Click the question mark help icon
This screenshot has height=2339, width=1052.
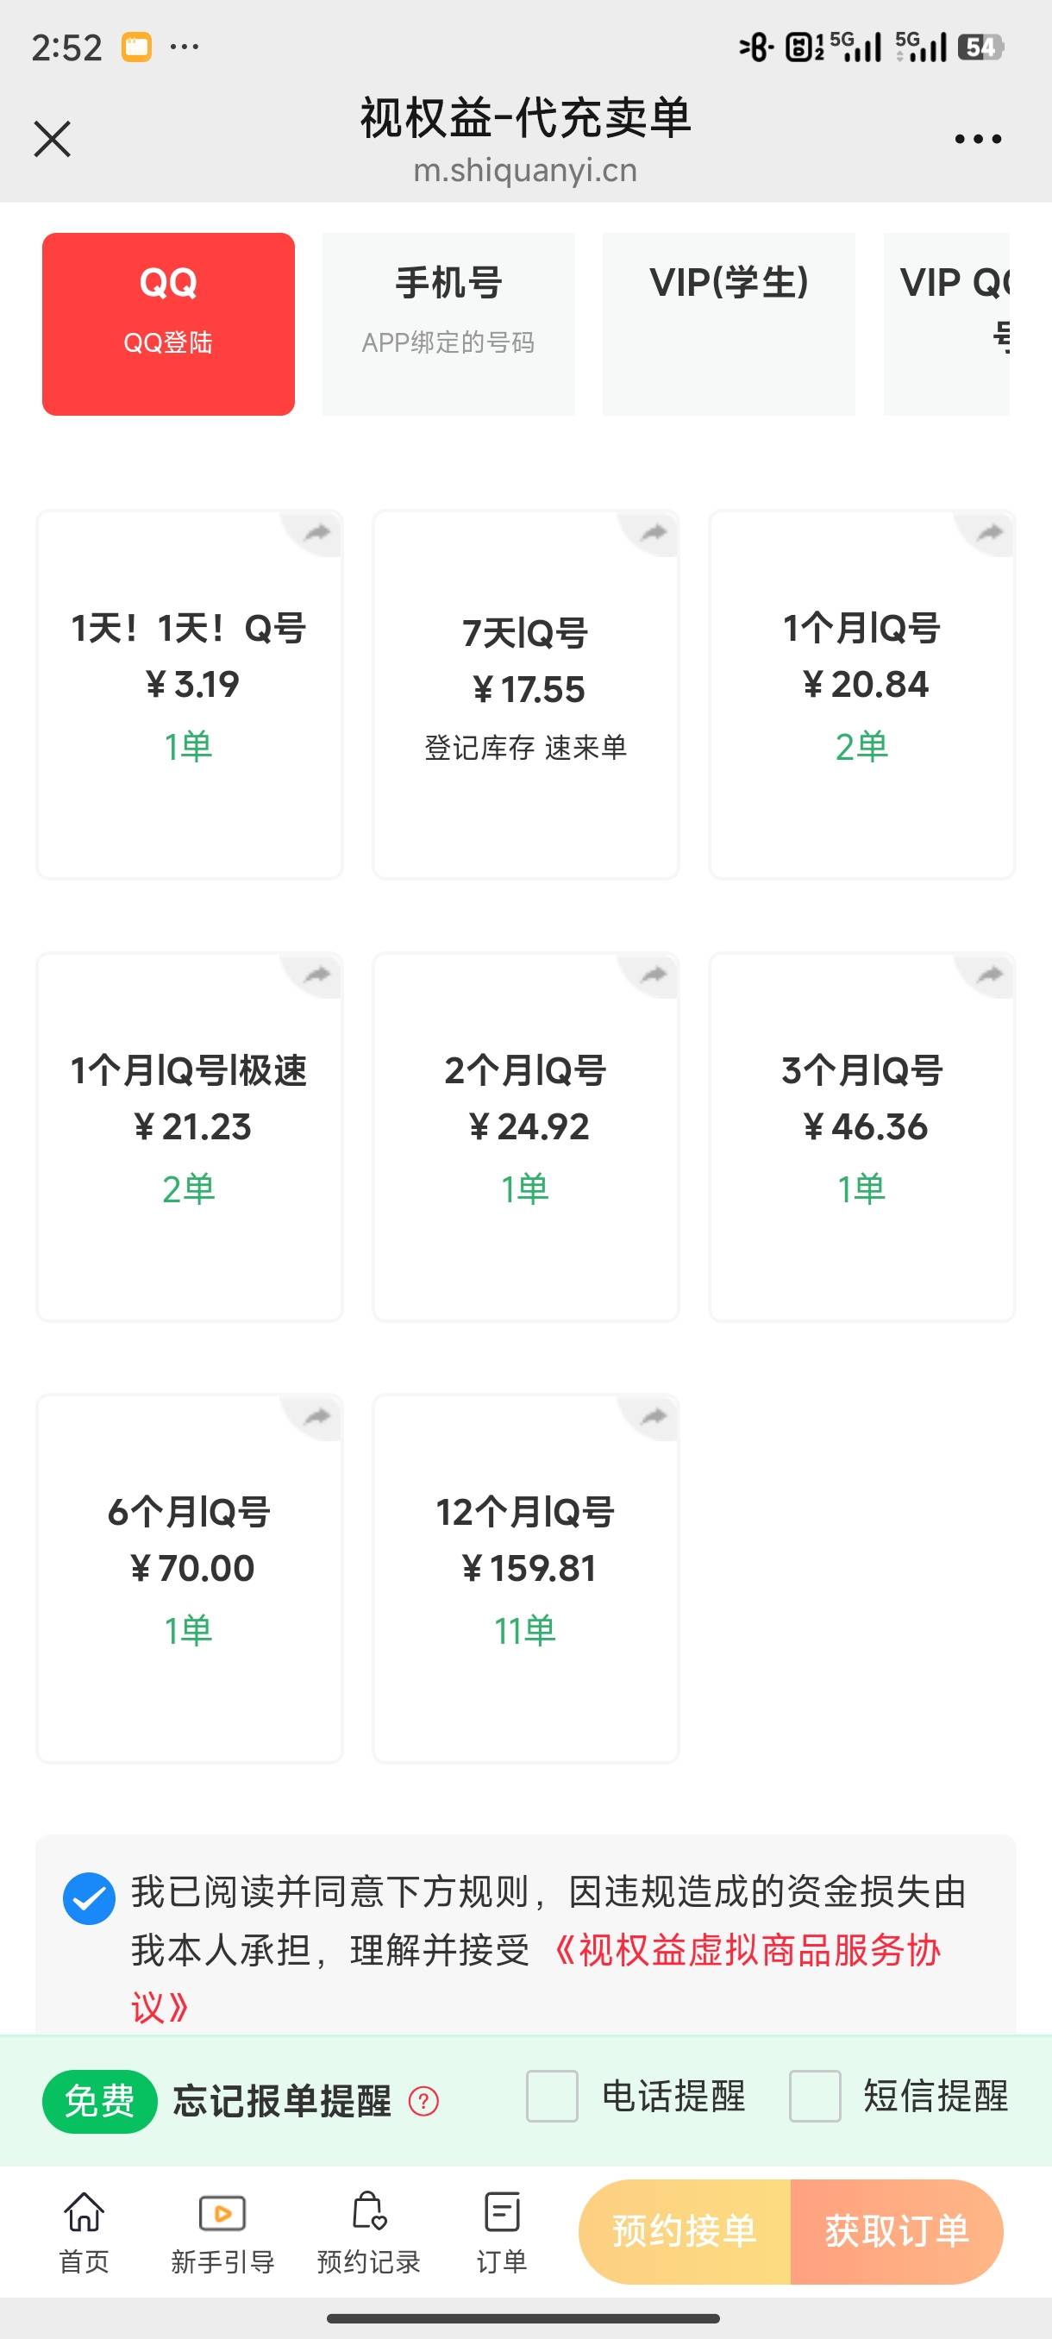(x=424, y=2101)
